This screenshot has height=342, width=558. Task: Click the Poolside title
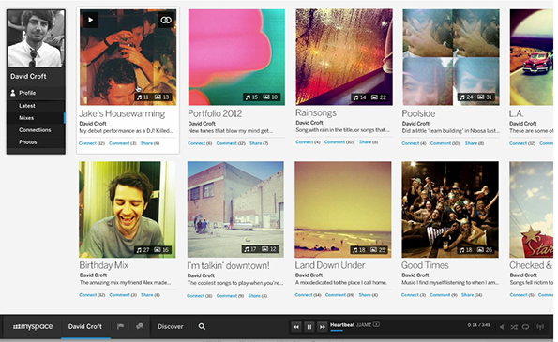coord(418,113)
